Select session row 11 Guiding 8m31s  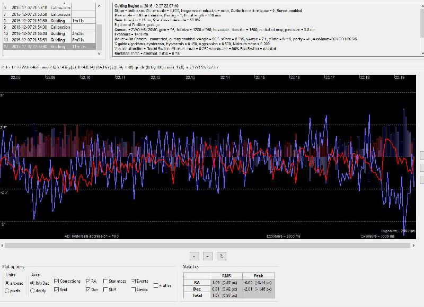point(49,40)
